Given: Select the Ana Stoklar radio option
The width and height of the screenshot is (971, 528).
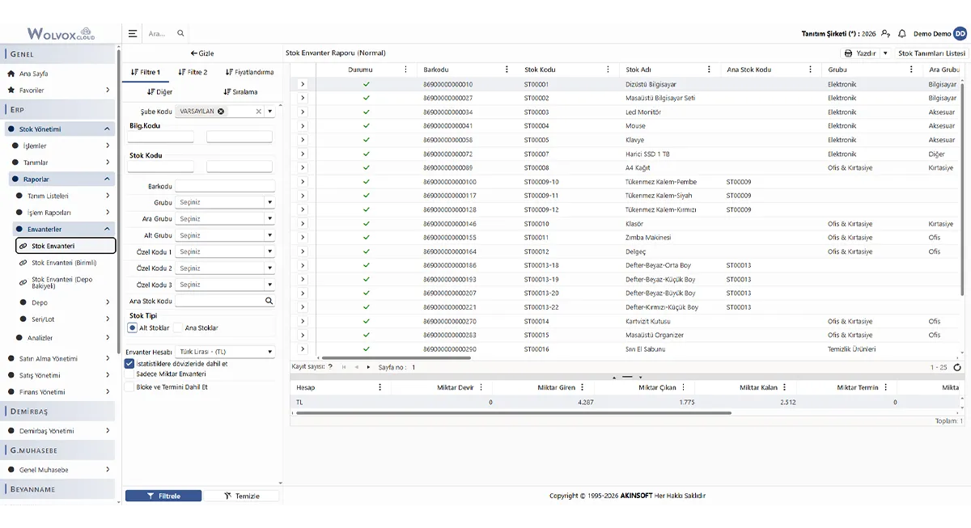Looking at the screenshot, I should click(x=178, y=328).
